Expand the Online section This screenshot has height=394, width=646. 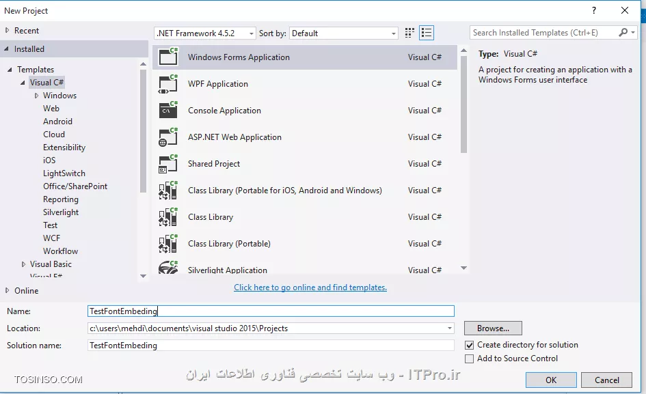click(7, 290)
